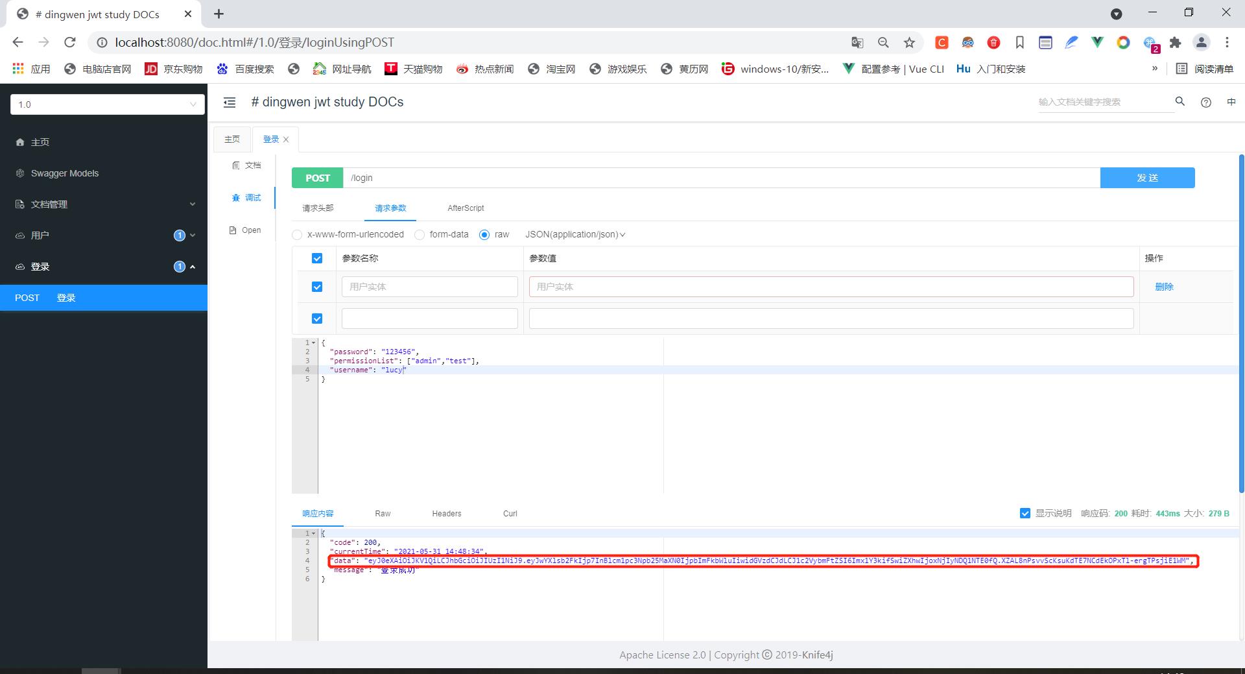Show more bookmarks with the chevron
This screenshot has height=674, width=1245.
(x=1155, y=69)
